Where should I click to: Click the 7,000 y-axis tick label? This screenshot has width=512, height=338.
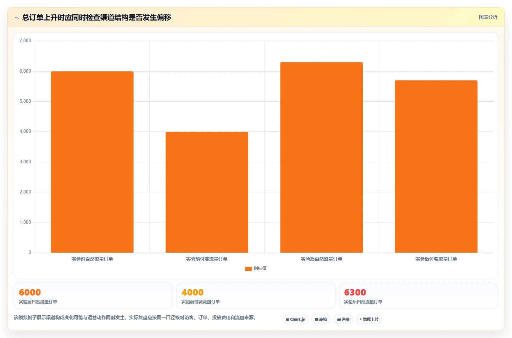coord(25,41)
